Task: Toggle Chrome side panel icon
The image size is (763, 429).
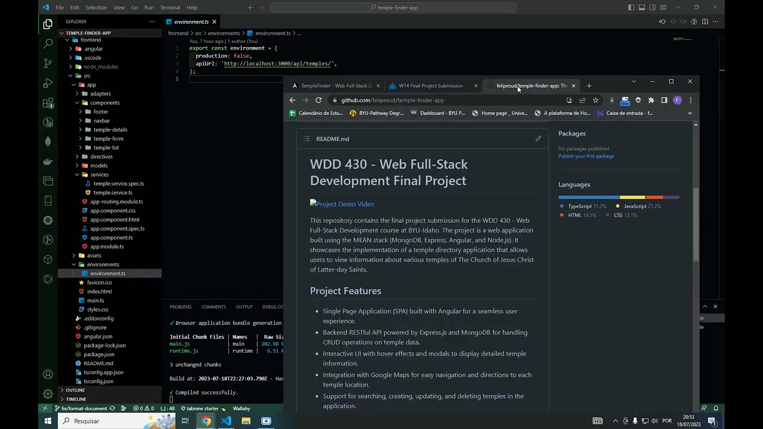Action: point(664,100)
